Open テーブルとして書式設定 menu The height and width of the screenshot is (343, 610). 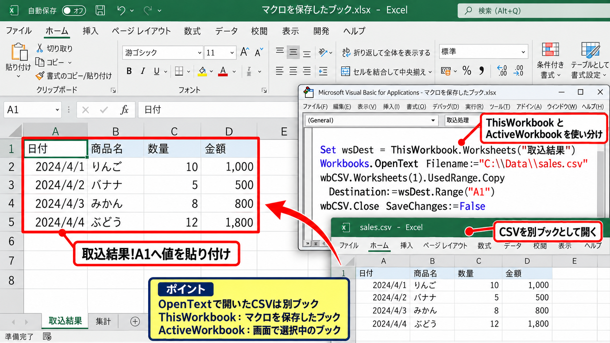tap(590, 61)
